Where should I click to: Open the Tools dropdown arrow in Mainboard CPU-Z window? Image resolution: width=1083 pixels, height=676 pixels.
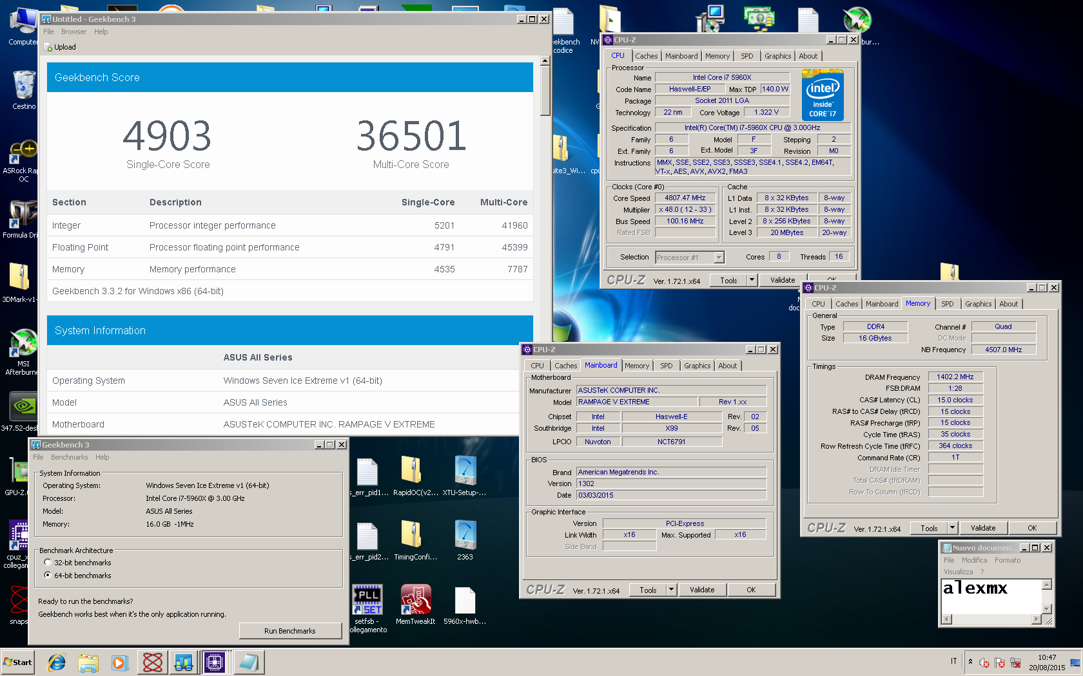click(671, 590)
